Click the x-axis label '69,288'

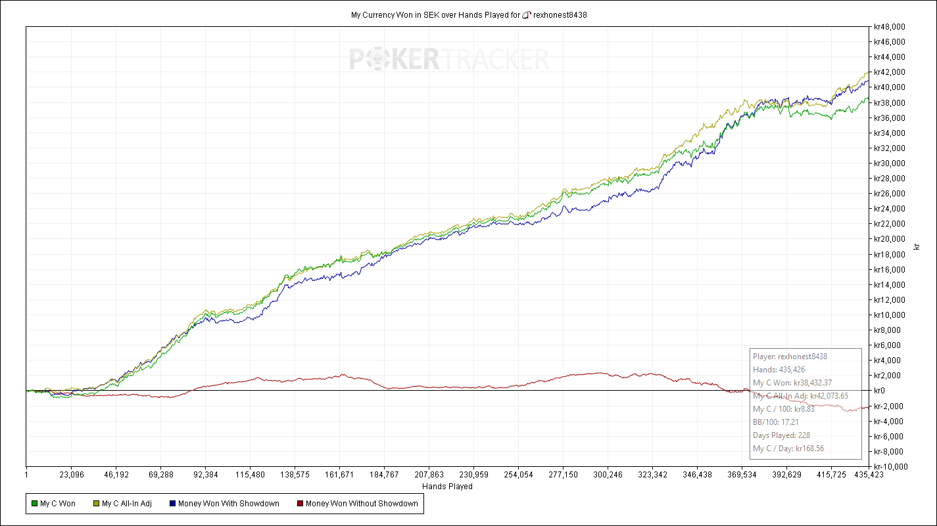[161, 474]
